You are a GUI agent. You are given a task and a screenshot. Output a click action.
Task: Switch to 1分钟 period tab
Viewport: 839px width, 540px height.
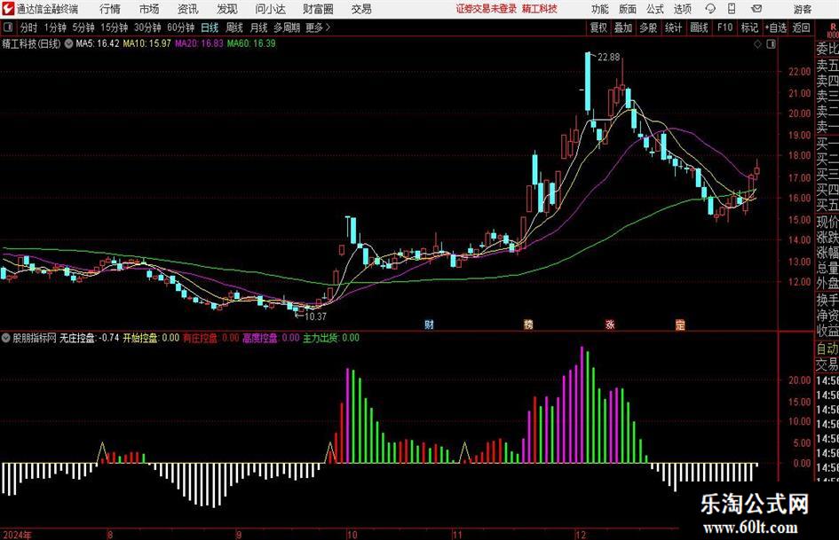(x=55, y=27)
